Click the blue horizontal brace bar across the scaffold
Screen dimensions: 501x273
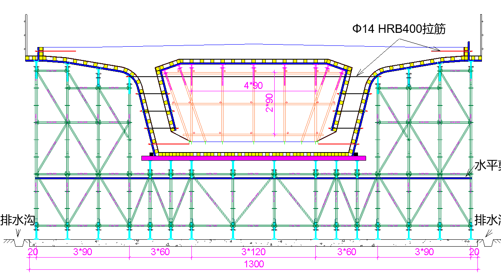pos(254,178)
